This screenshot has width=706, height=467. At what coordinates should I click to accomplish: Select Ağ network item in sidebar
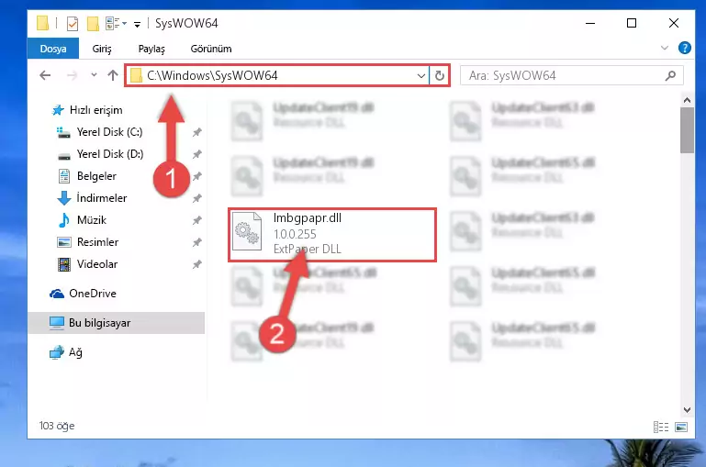point(75,352)
